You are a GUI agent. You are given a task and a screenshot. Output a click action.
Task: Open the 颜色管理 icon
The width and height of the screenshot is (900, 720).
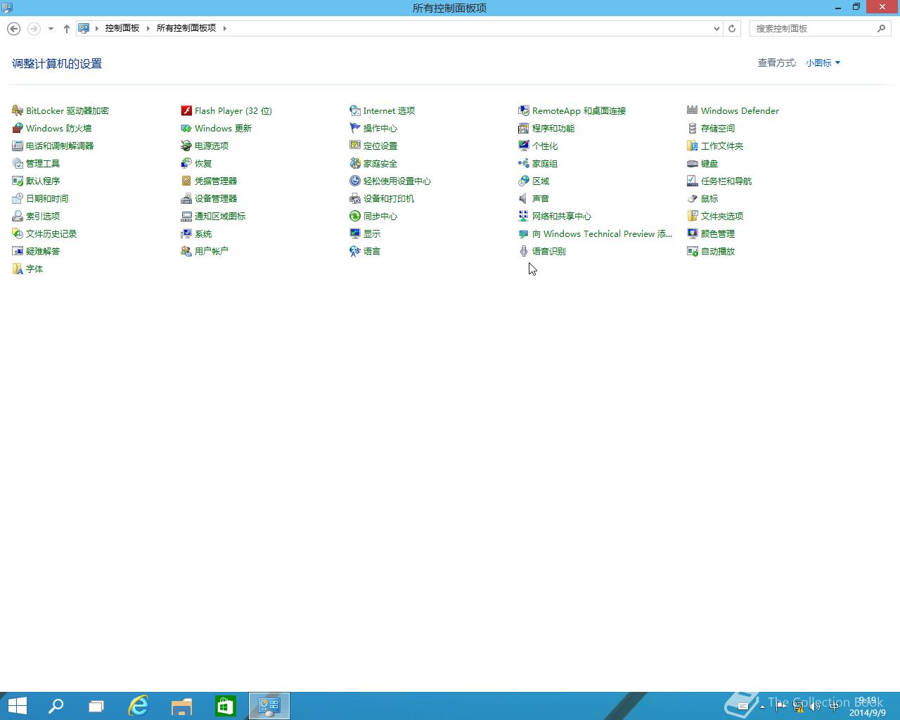point(693,233)
